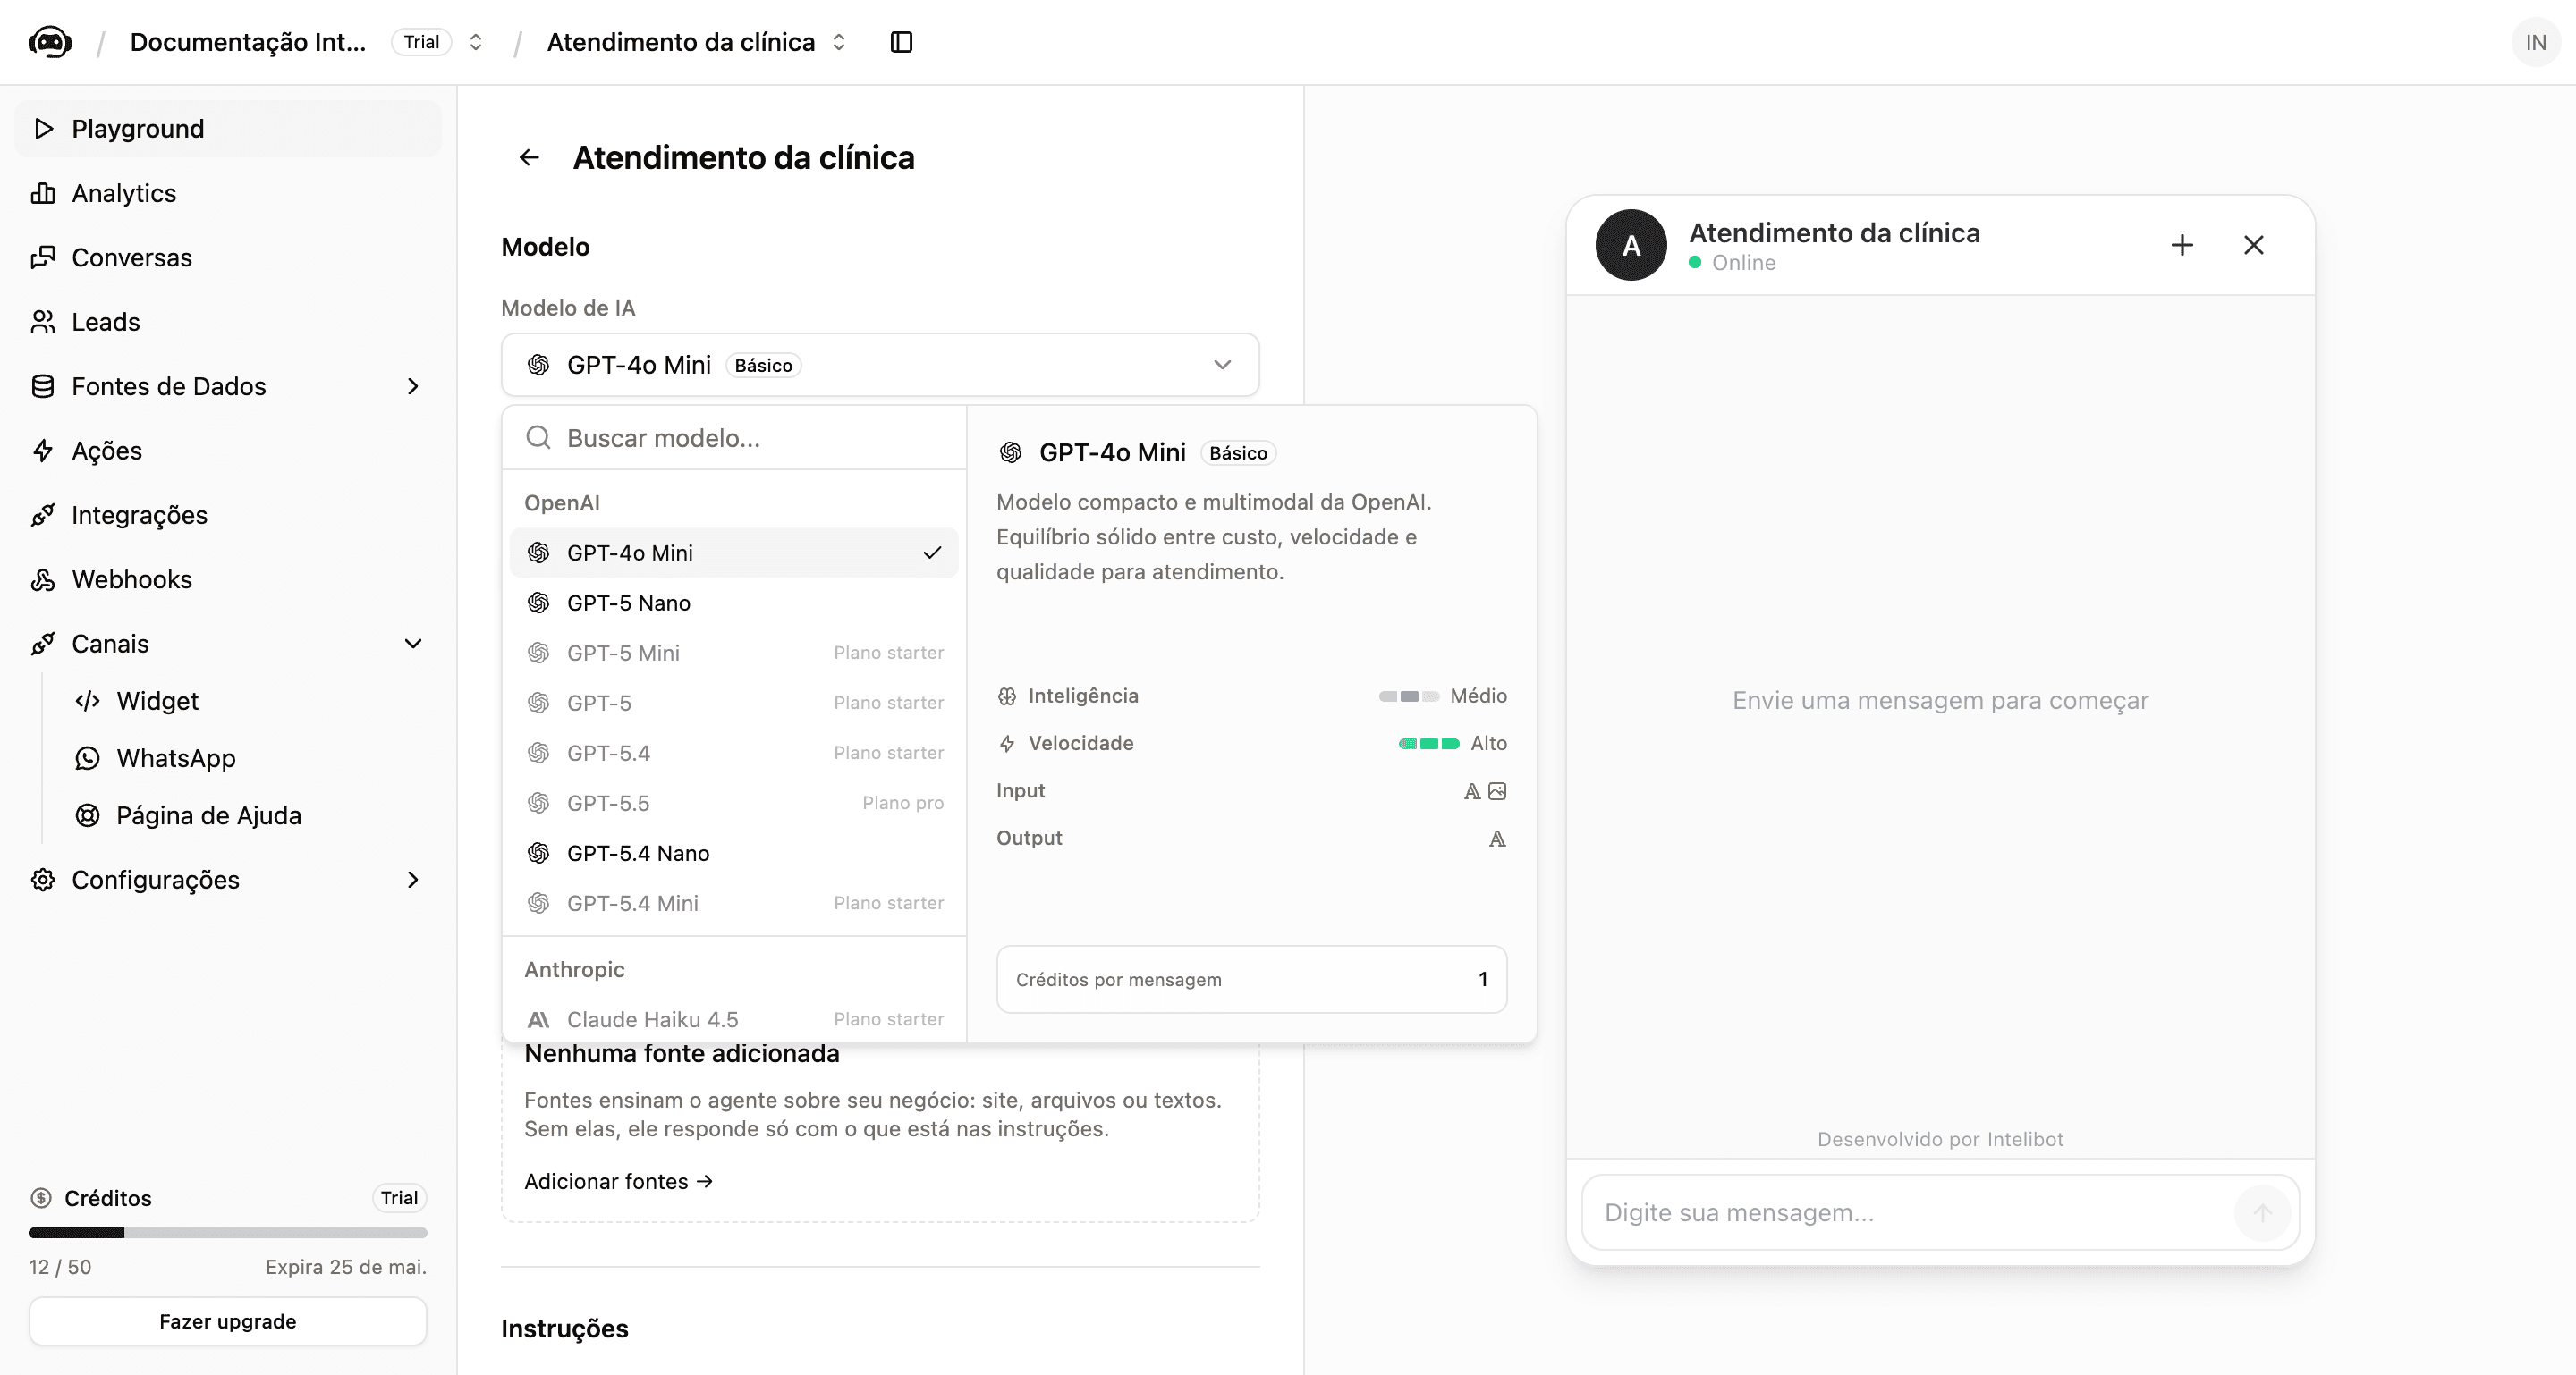Image resolution: width=2576 pixels, height=1375 pixels.
Task: Click the search magnifier icon in model search
Action: tap(538, 438)
